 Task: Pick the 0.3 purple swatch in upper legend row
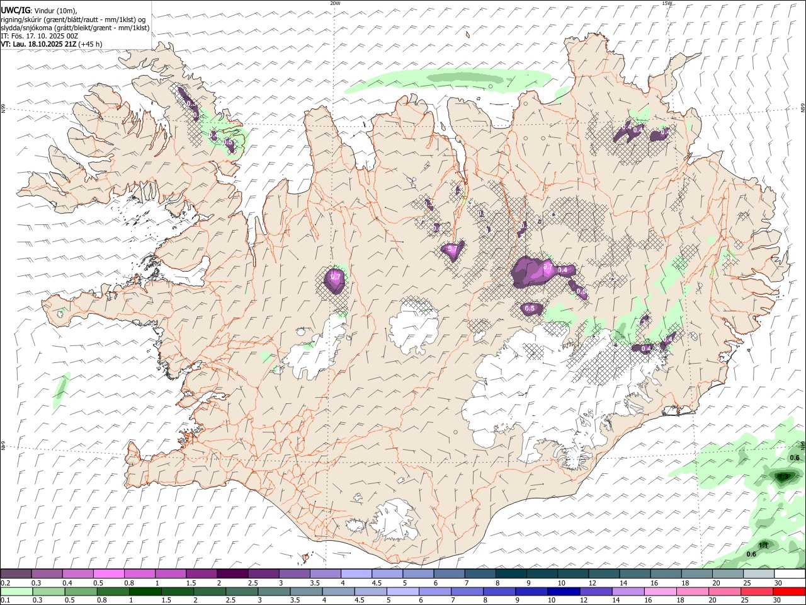point(47,574)
